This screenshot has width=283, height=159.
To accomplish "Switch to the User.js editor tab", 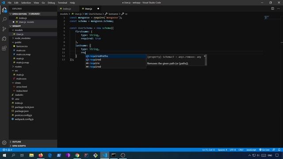I will 88,9.
